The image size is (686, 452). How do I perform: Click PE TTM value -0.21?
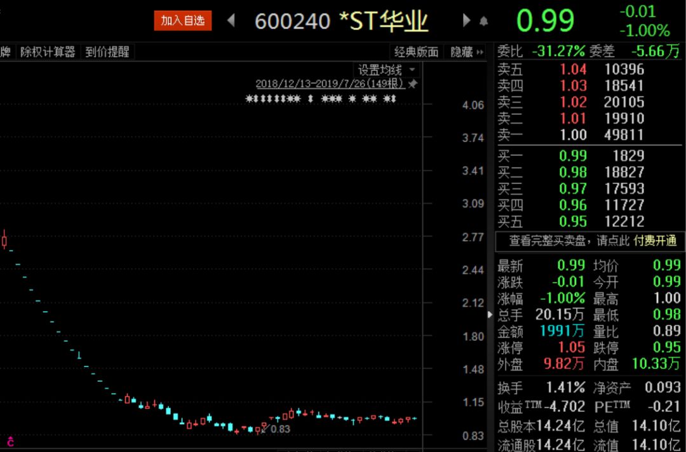(664, 406)
